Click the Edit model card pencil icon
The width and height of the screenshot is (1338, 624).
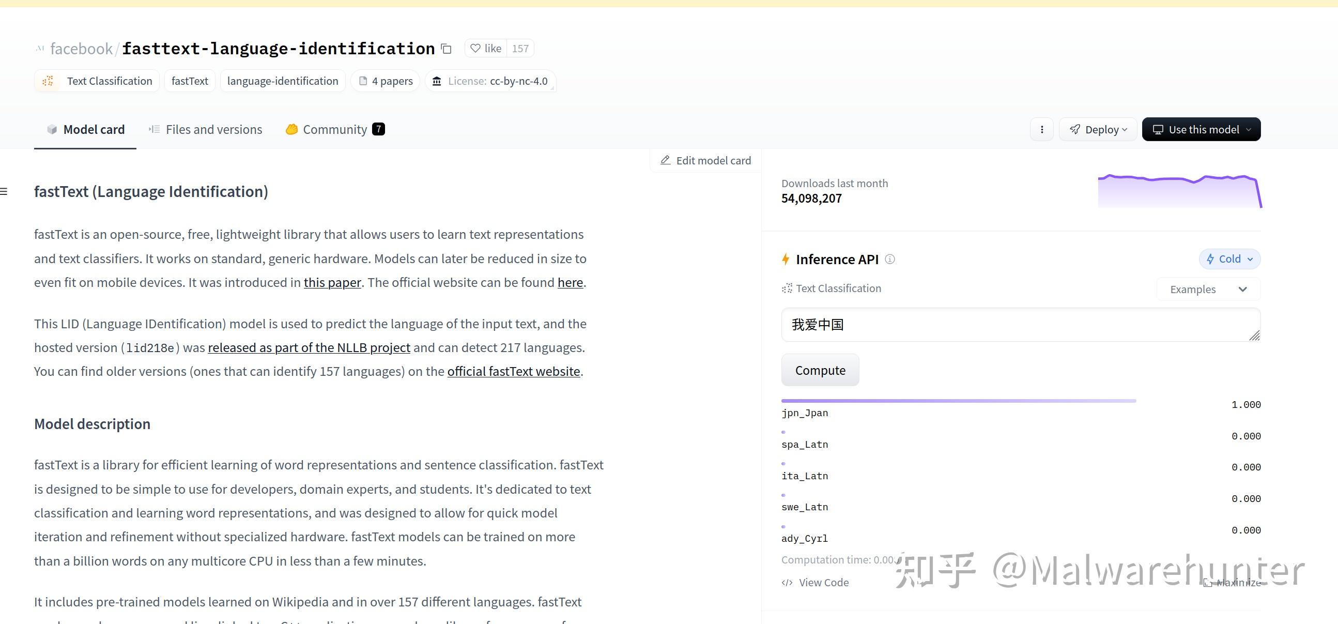[665, 160]
